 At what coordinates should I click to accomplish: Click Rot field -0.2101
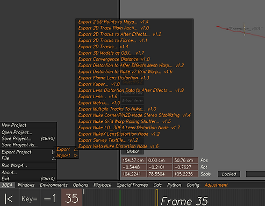coord(159,167)
